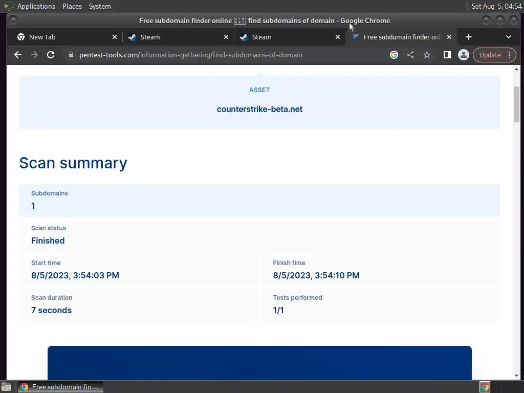Open the Places menu
The height and width of the screenshot is (393, 524).
tap(72, 6)
